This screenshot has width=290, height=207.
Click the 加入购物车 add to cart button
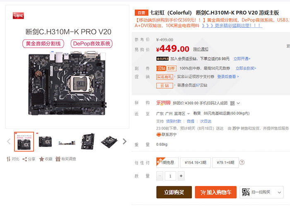click(216, 192)
